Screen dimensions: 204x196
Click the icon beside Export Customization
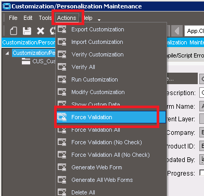tap(62, 29)
